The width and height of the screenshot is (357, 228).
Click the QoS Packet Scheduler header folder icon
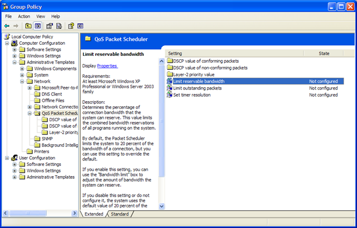88,39
